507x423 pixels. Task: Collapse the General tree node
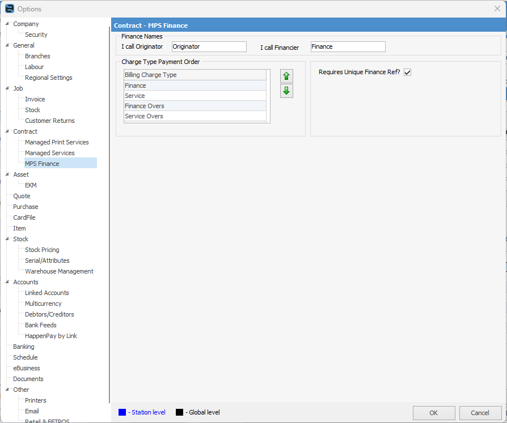click(x=7, y=45)
